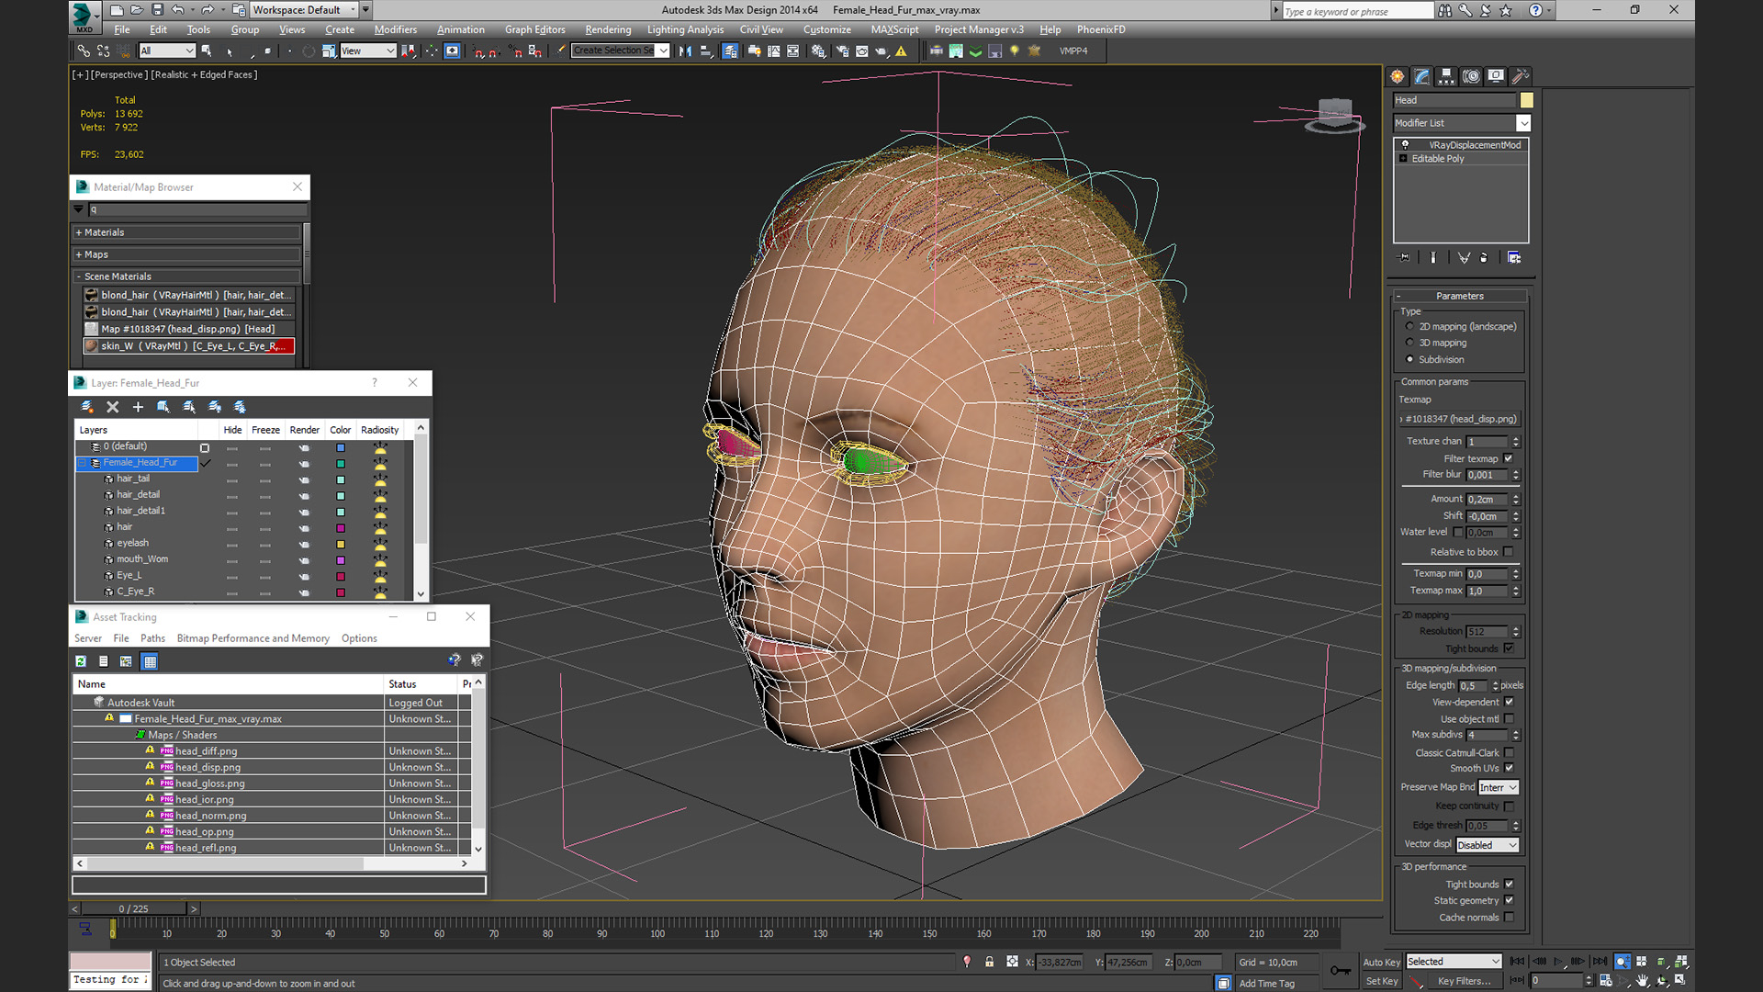Open the Selected key filter dropdown
Viewport: 1763px width, 992px height.
(x=1454, y=962)
